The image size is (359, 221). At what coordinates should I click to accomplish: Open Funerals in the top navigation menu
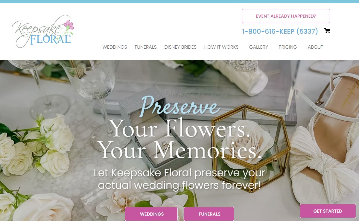(x=146, y=47)
